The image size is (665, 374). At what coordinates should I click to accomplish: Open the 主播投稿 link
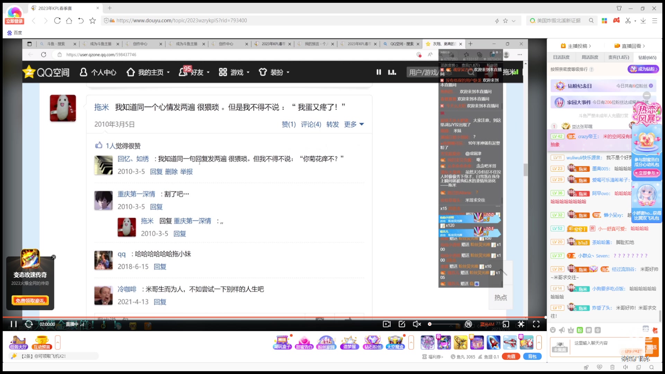click(576, 46)
